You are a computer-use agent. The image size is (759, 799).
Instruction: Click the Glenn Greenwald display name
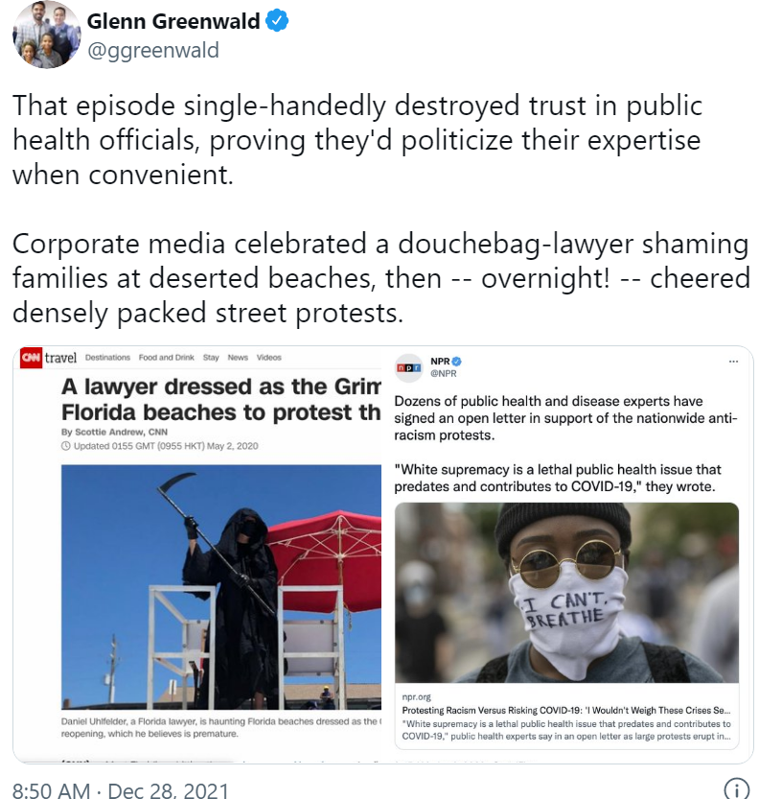click(x=173, y=21)
